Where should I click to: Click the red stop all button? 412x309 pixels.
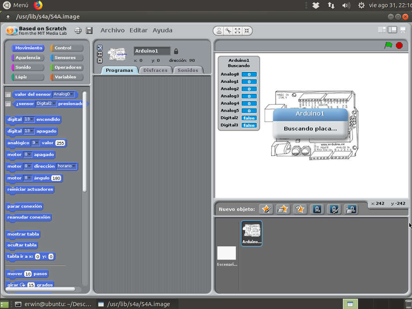399,45
